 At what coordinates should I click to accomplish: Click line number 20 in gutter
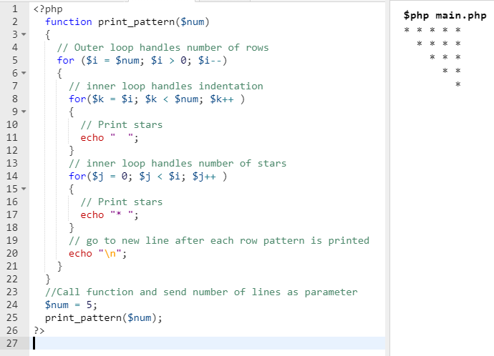pos(12,253)
